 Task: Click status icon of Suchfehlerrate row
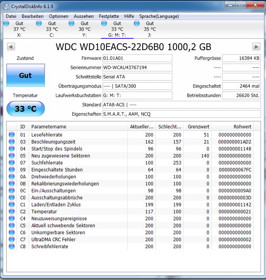(x=12, y=162)
